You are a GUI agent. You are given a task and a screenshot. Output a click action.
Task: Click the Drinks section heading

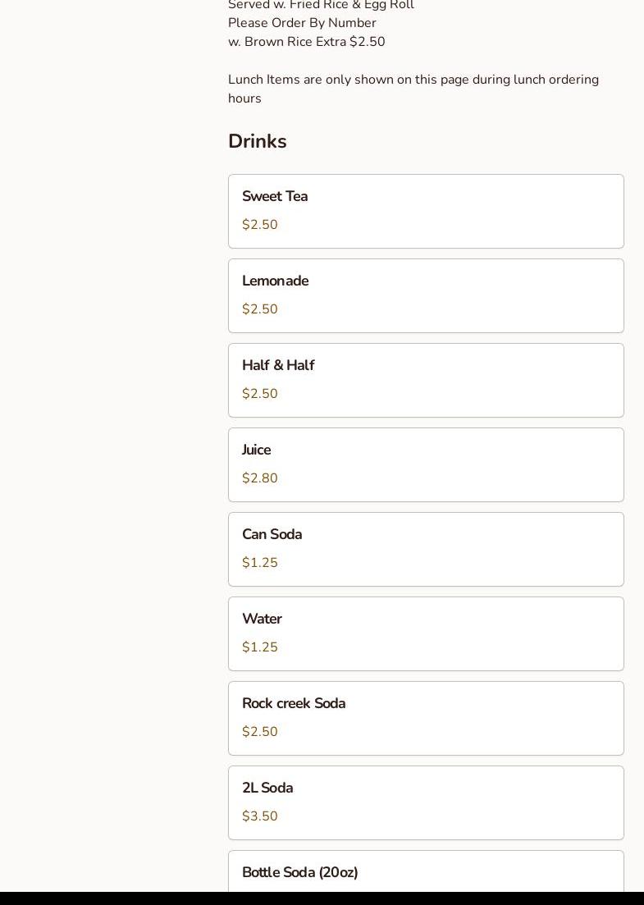pyautogui.click(x=258, y=142)
